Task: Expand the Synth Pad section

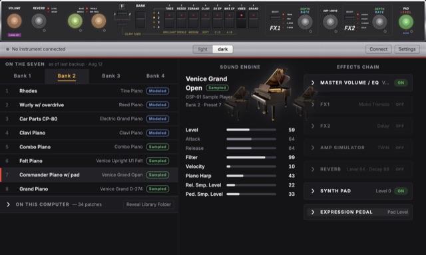Action: pyautogui.click(x=313, y=191)
